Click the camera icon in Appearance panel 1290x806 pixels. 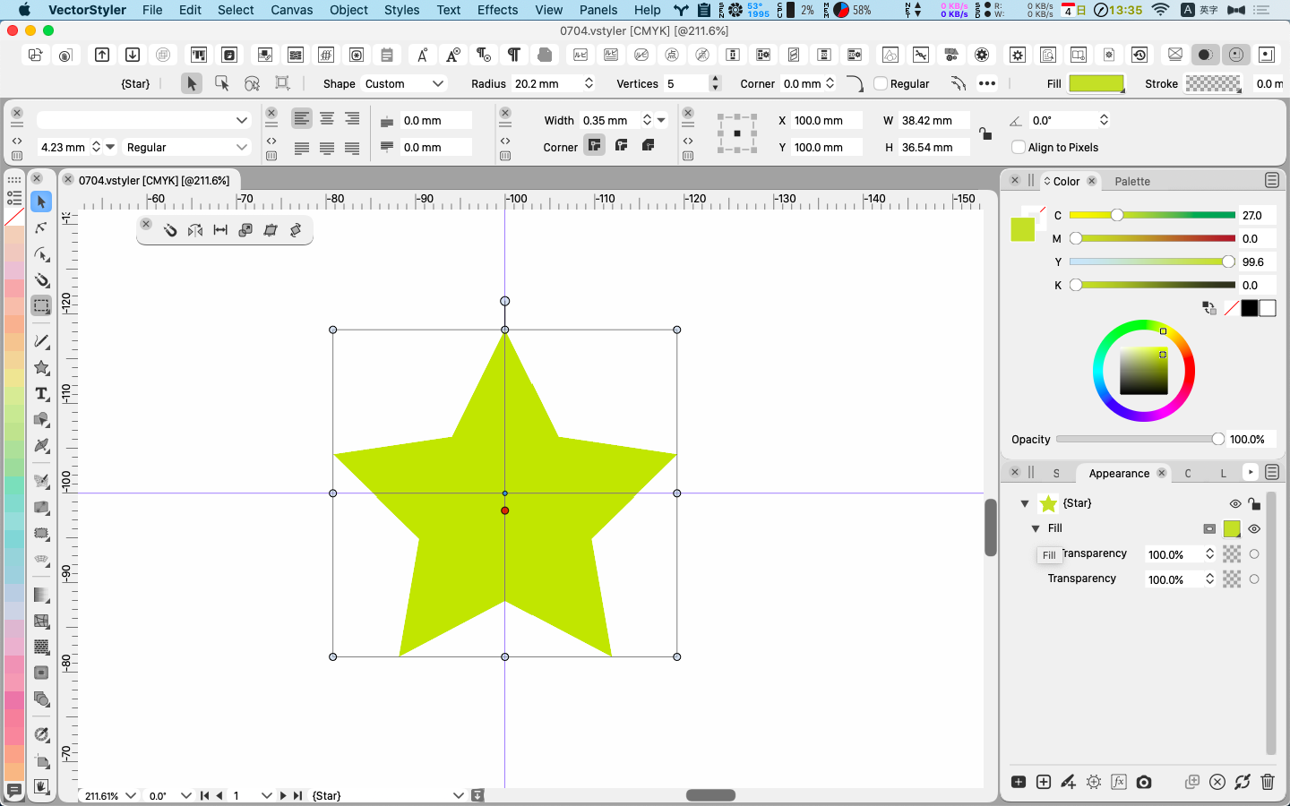click(1144, 782)
